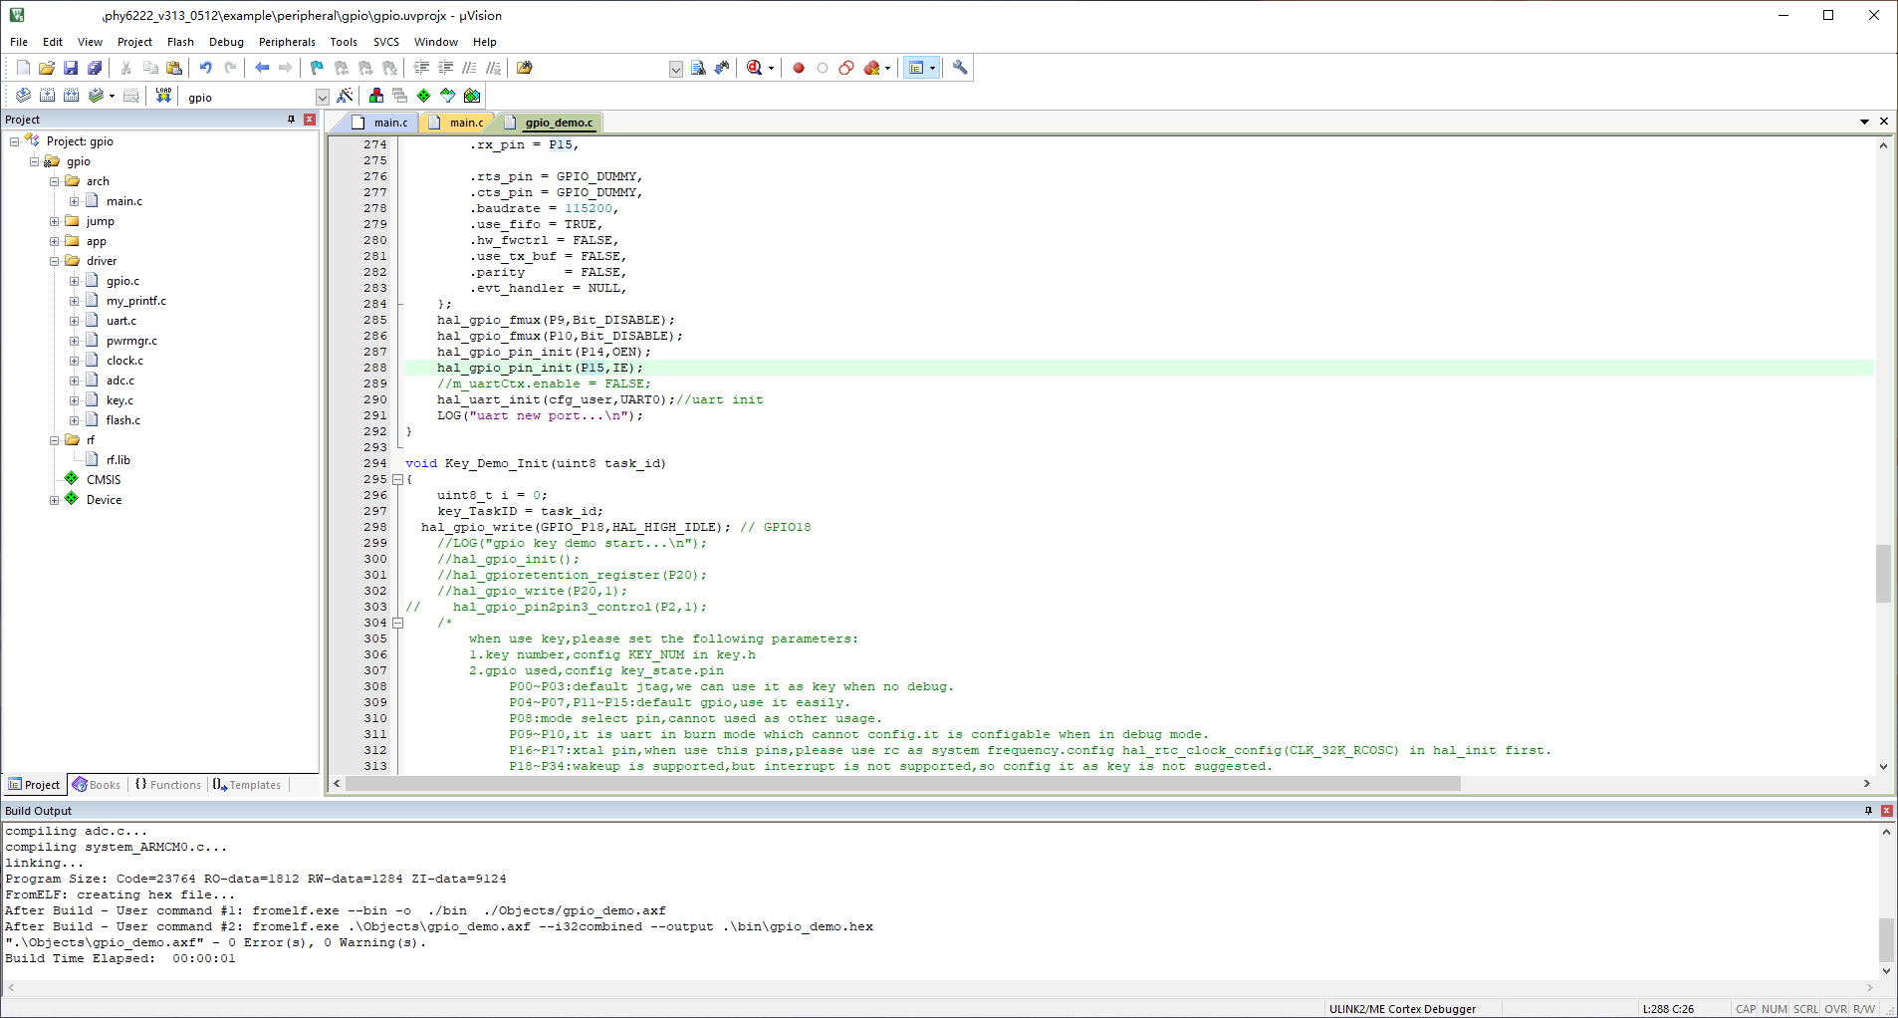The image size is (1898, 1018).
Task: Select flash.c in the project tree
Action: [123, 420]
